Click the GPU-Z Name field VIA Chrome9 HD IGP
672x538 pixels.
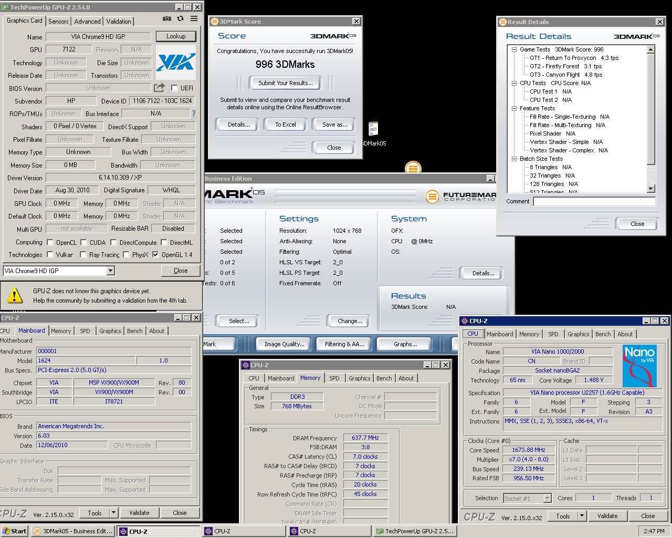click(x=98, y=37)
